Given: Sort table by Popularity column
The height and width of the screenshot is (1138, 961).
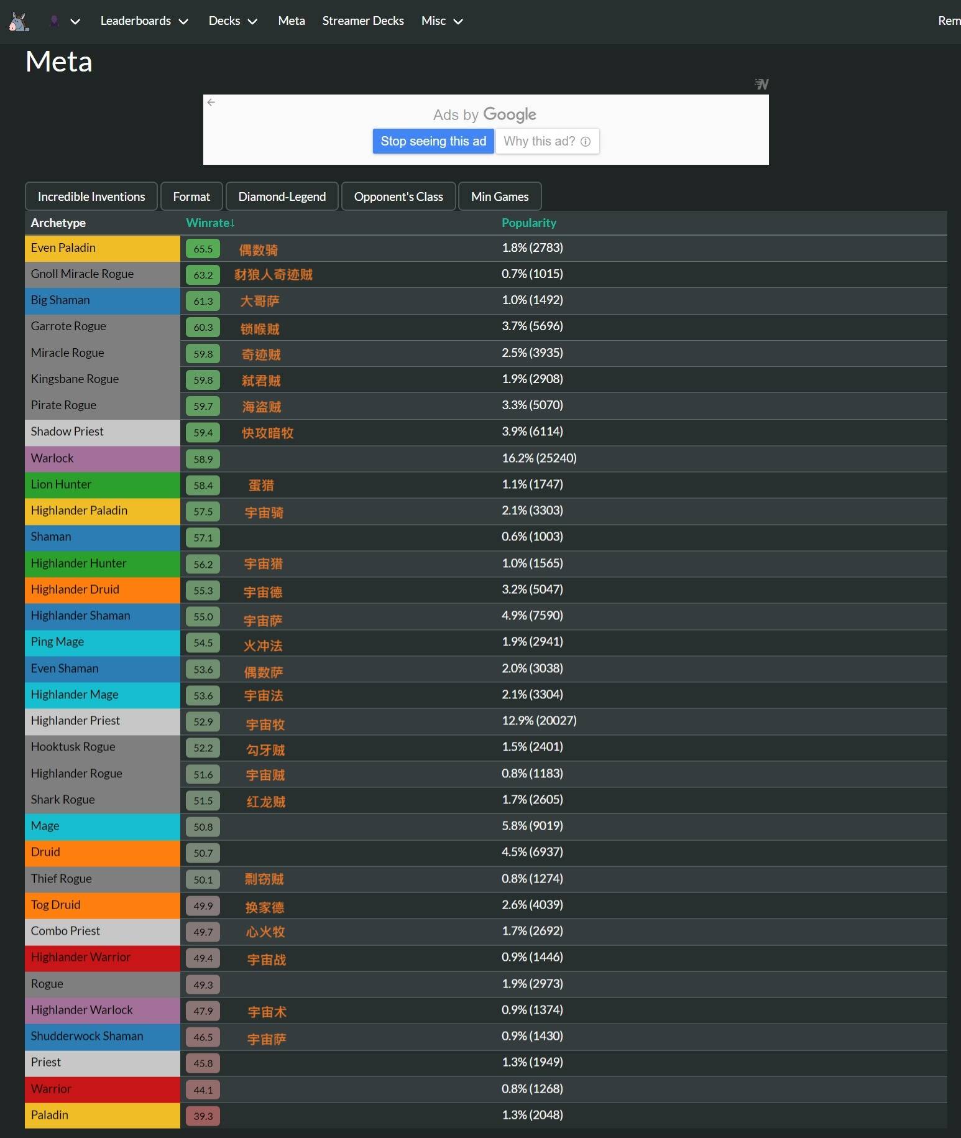Looking at the screenshot, I should pos(529,223).
